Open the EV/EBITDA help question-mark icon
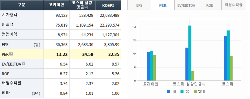The width and height of the screenshot is (250, 99). (23, 64)
